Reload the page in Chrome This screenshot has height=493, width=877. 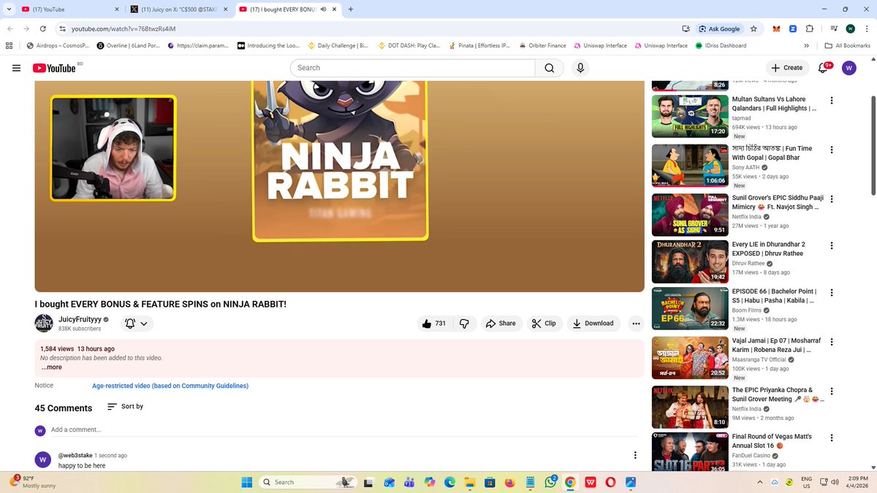pos(43,28)
